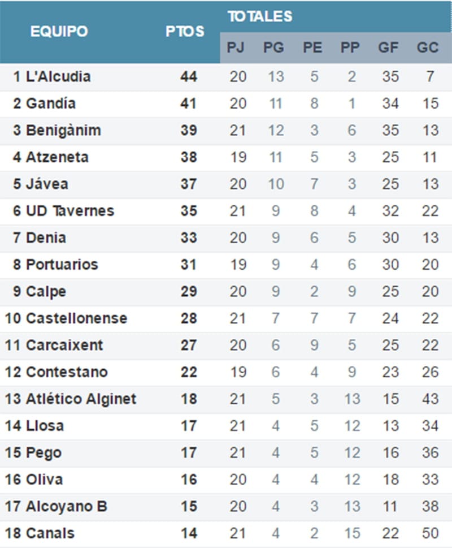This screenshot has height=548, width=452.
Task: Click the PE column header
Action: (x=312, y=48)
